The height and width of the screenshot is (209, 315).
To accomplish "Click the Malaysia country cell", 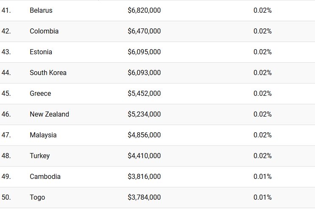I will (43, 135).
